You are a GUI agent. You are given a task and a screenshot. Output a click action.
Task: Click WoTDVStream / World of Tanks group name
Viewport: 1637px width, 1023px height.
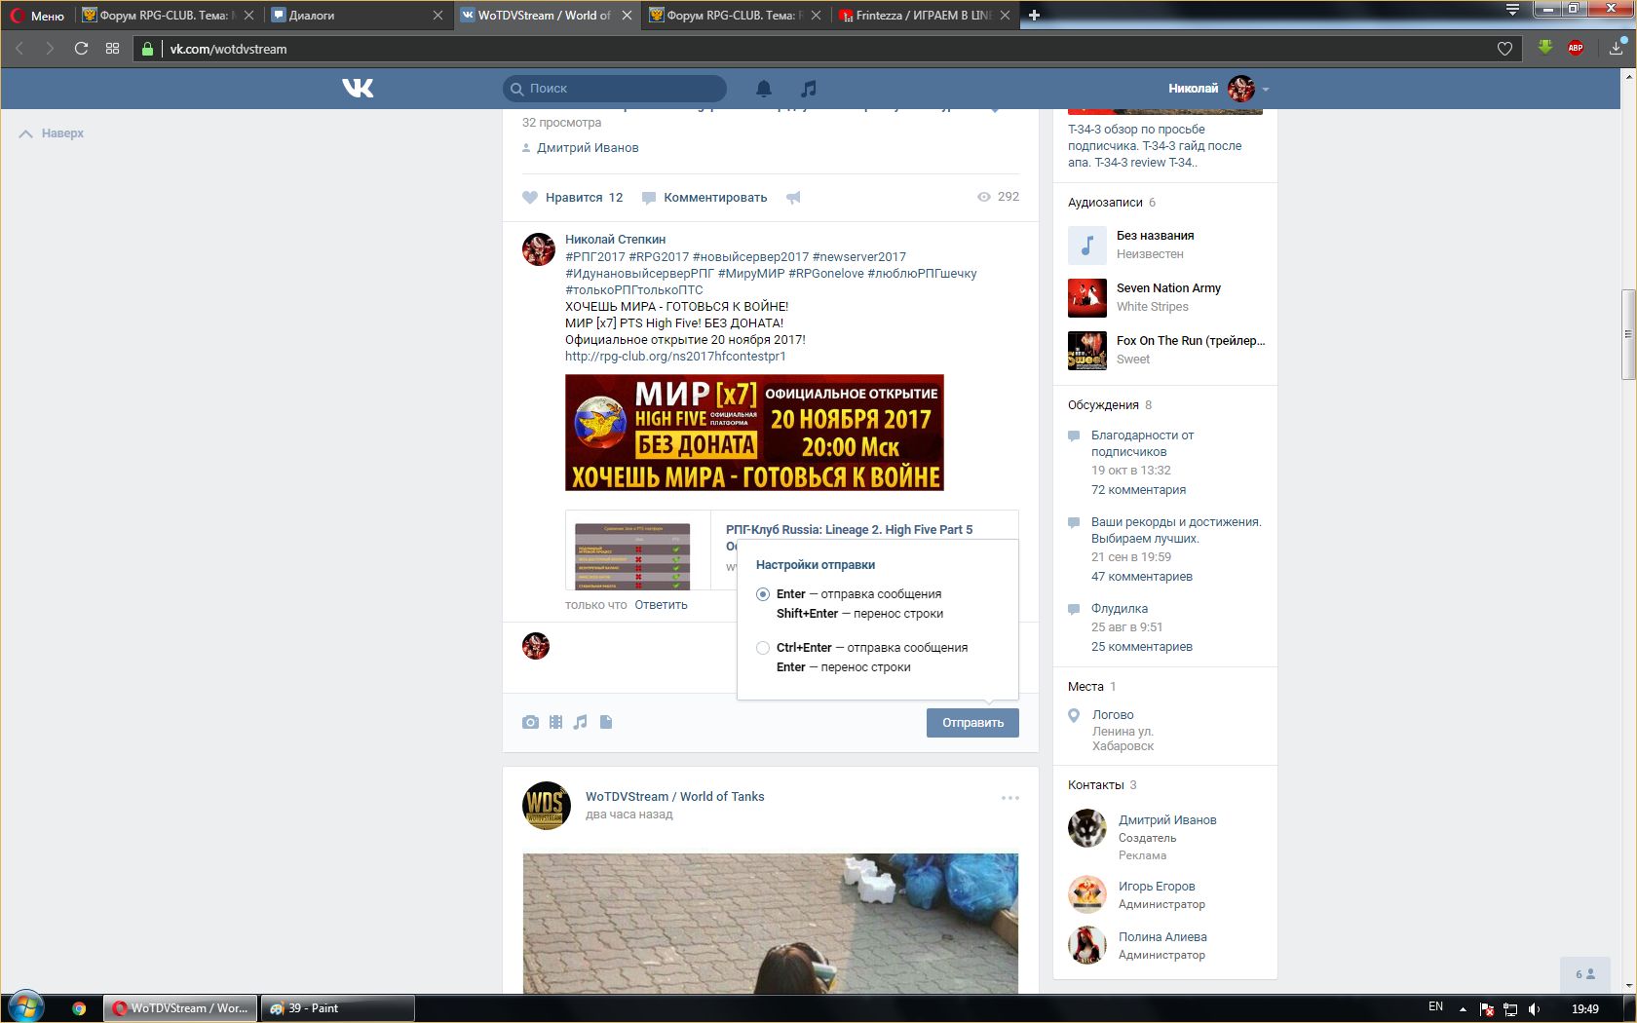click(x=674, y=796)
